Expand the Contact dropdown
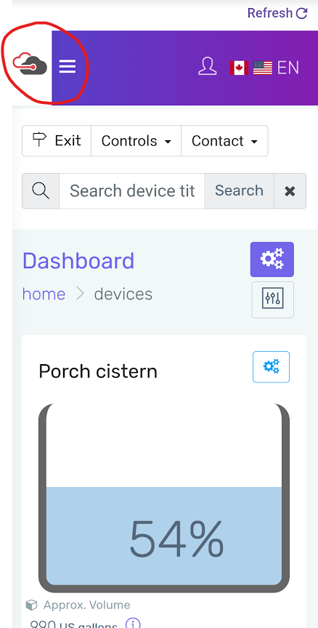318x628 pixels. tap(224, 141)
